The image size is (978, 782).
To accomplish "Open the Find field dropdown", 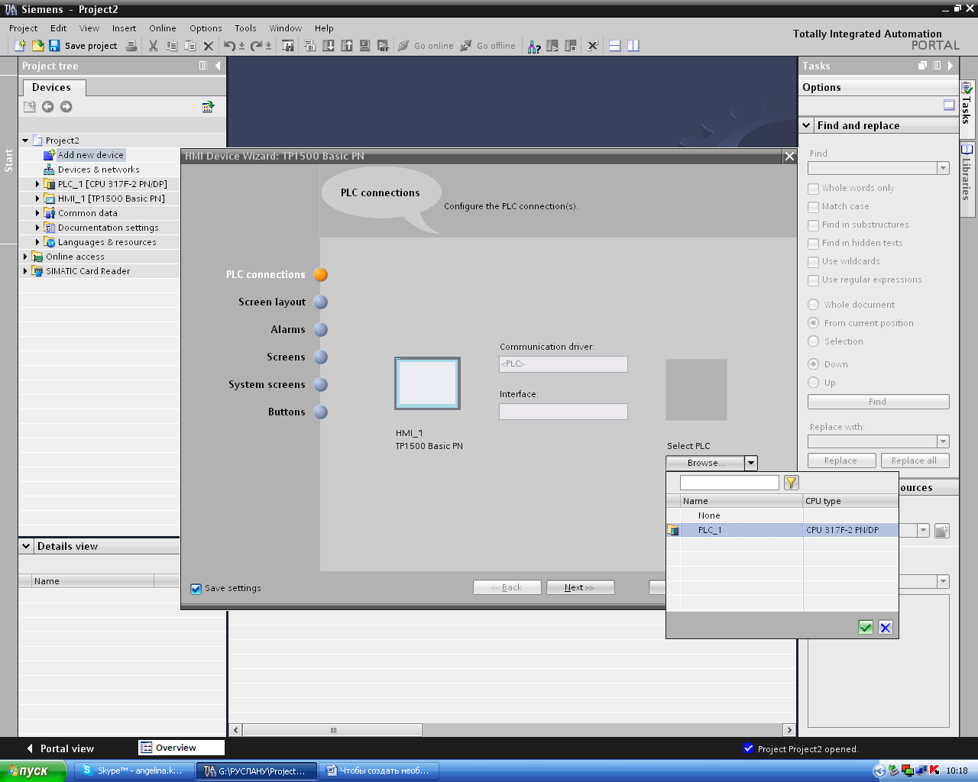I will coord(943,168).
